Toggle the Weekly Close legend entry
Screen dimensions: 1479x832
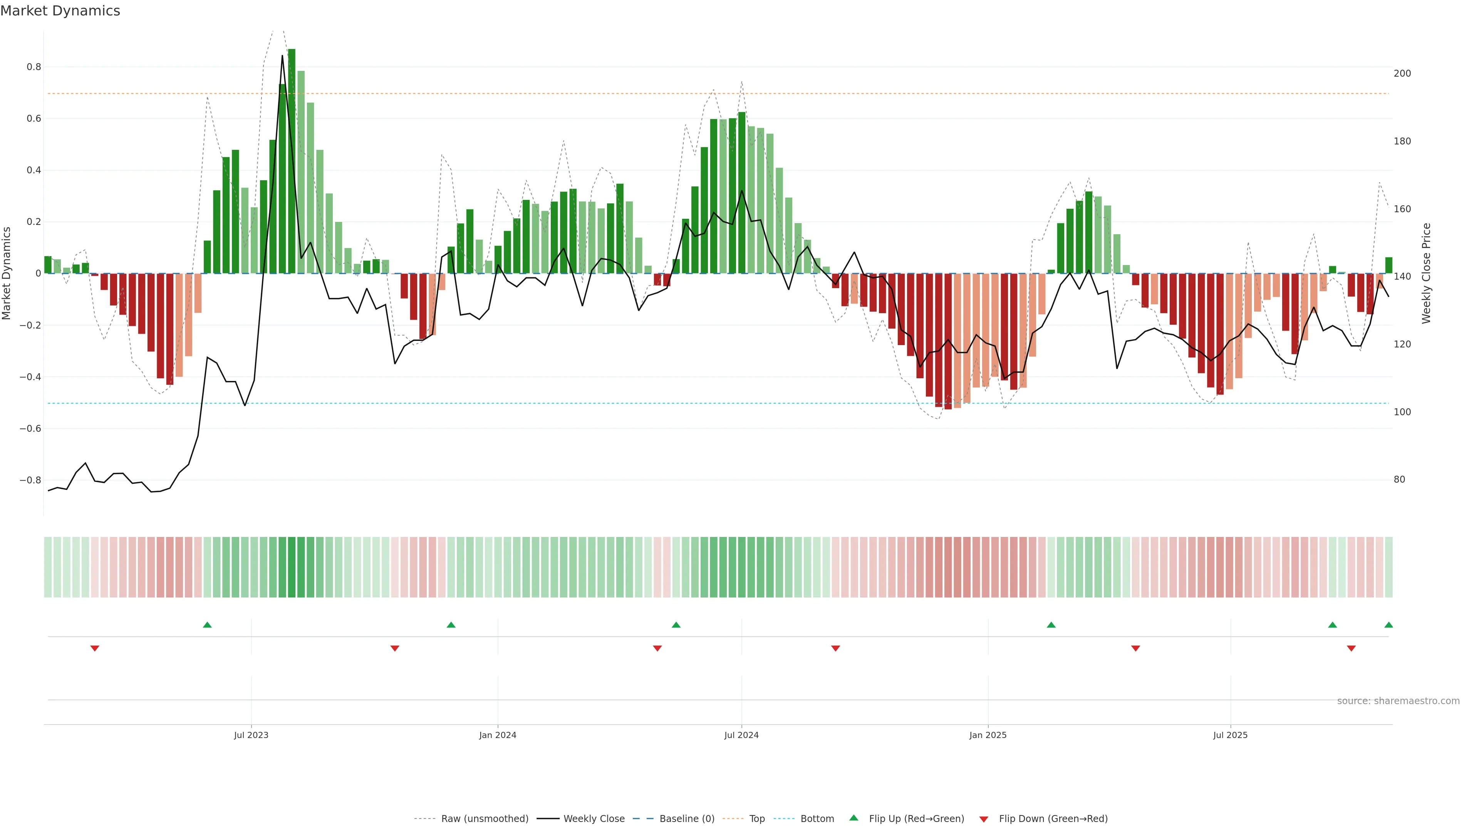594,819
